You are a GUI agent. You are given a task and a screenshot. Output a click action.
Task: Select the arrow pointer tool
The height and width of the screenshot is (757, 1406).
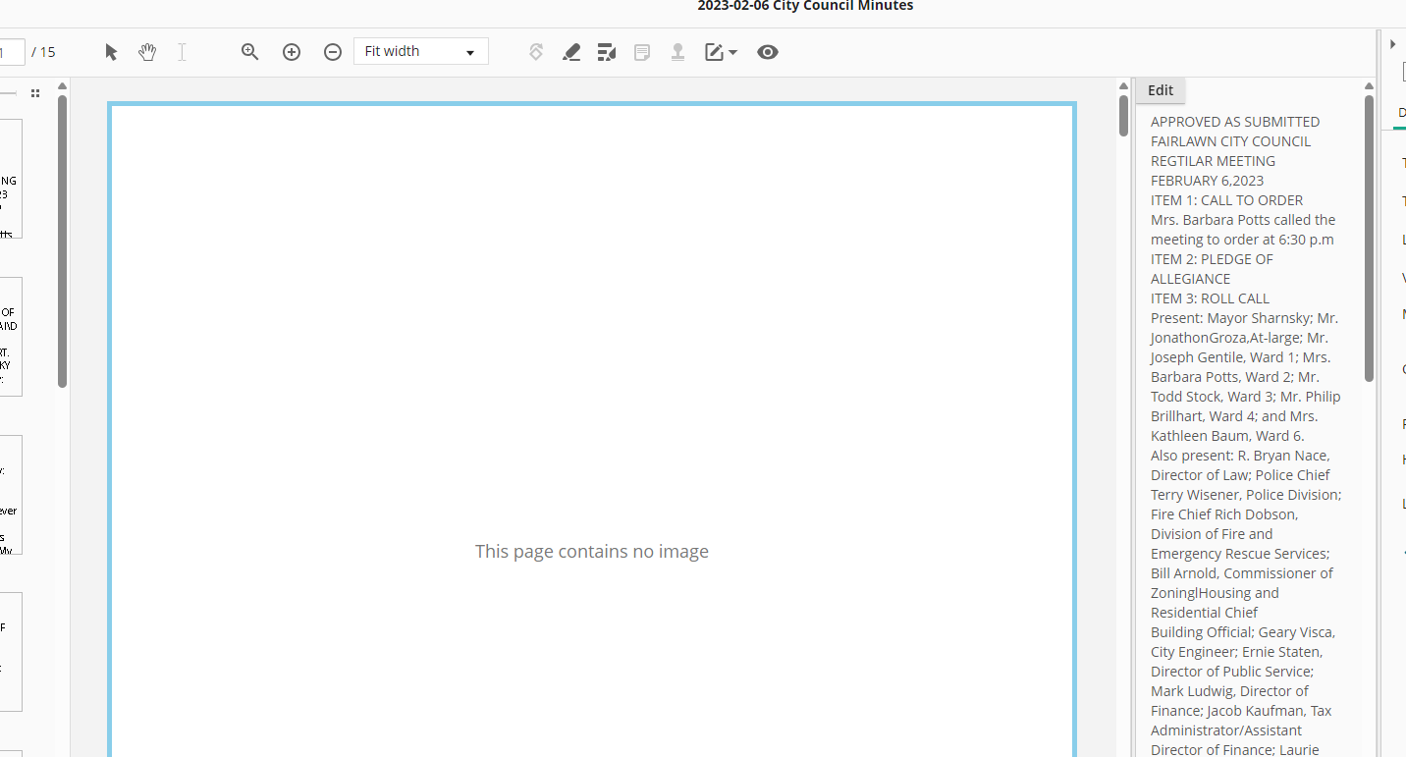tap(111, 52)
